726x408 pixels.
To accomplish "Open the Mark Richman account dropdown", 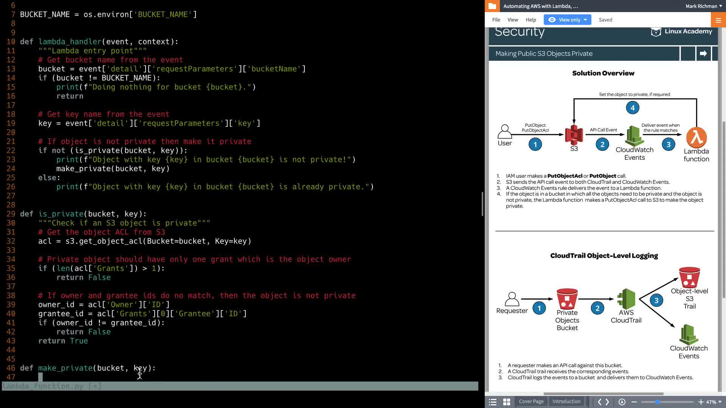I will click(704, 6).
